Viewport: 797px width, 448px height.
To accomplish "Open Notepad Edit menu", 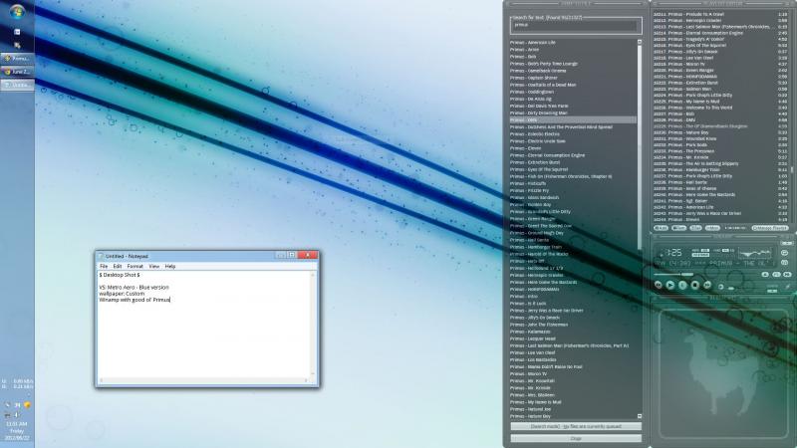I will click(118, 266).
